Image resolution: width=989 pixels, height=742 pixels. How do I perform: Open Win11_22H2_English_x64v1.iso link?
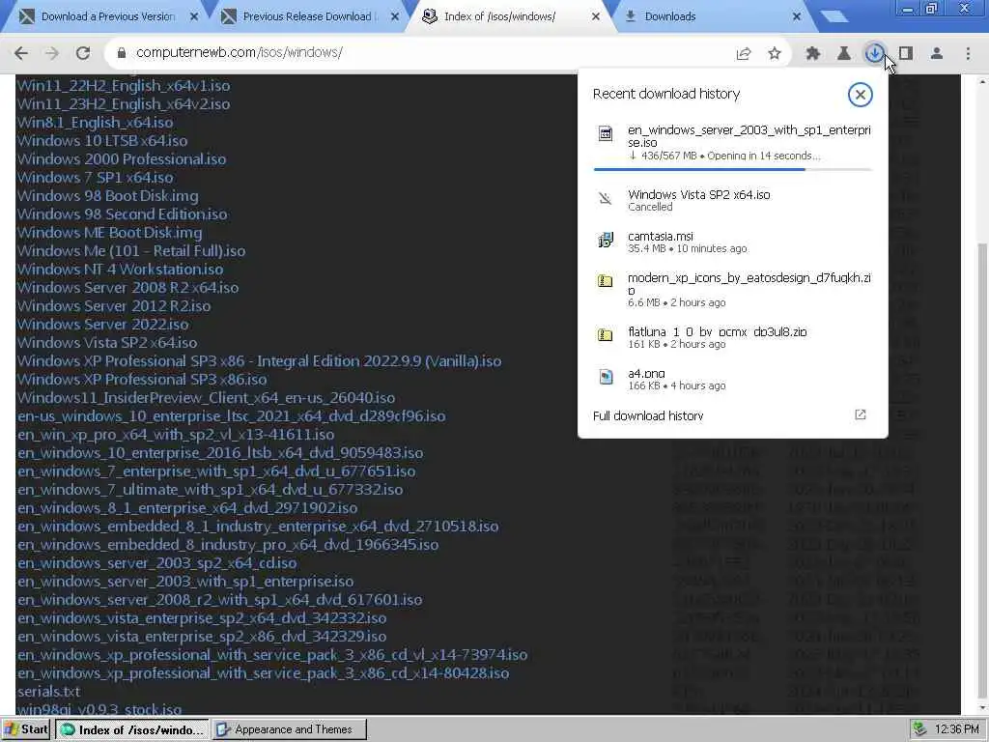click(x=124, y=86)
